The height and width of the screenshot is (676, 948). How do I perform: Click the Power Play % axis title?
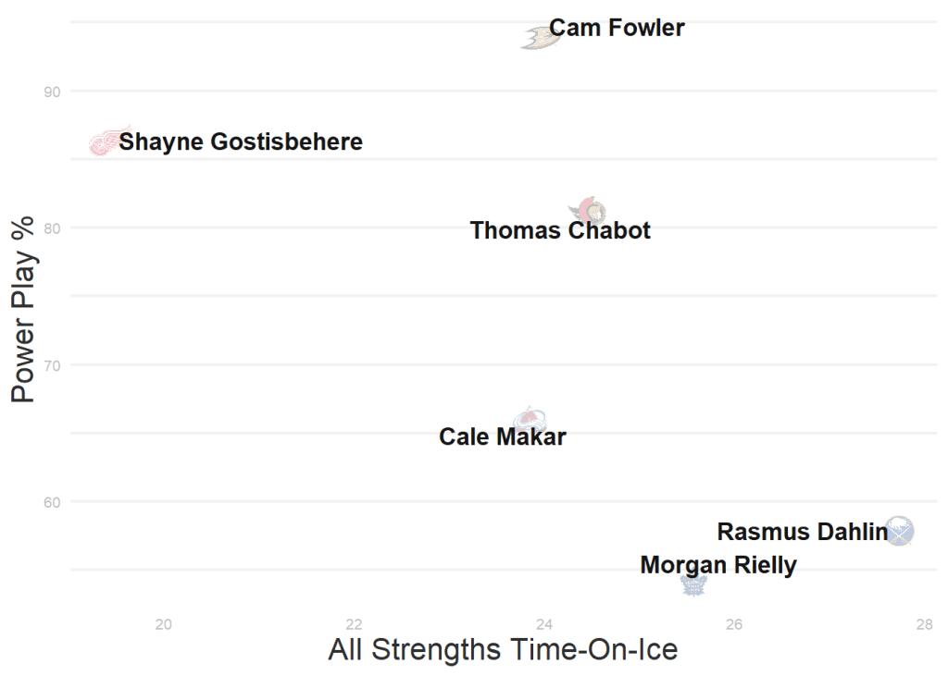(23, 309)
